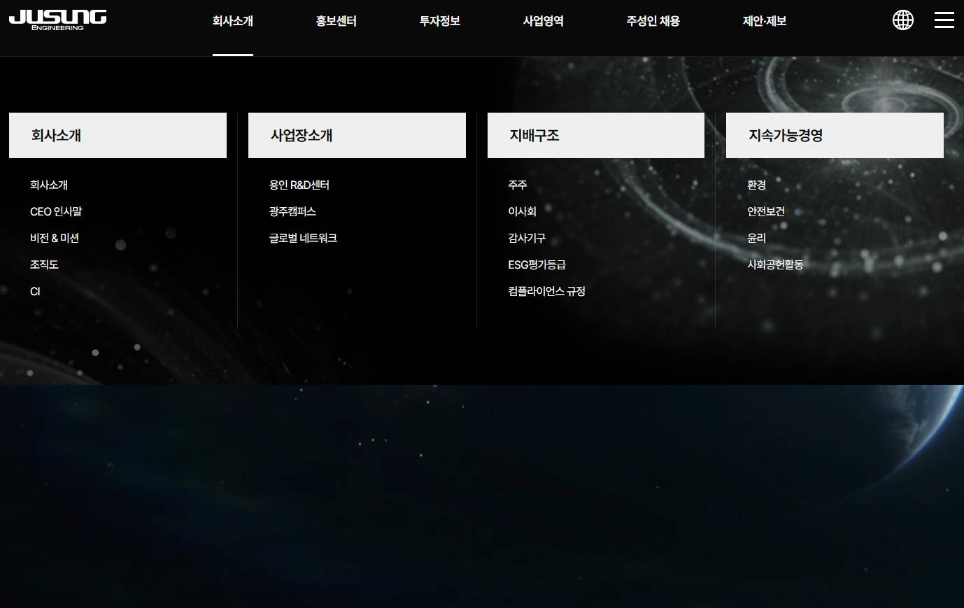Viewport: 964px width, 608px height.
Task: Open the 윤리 link
Action: point(757,238)
